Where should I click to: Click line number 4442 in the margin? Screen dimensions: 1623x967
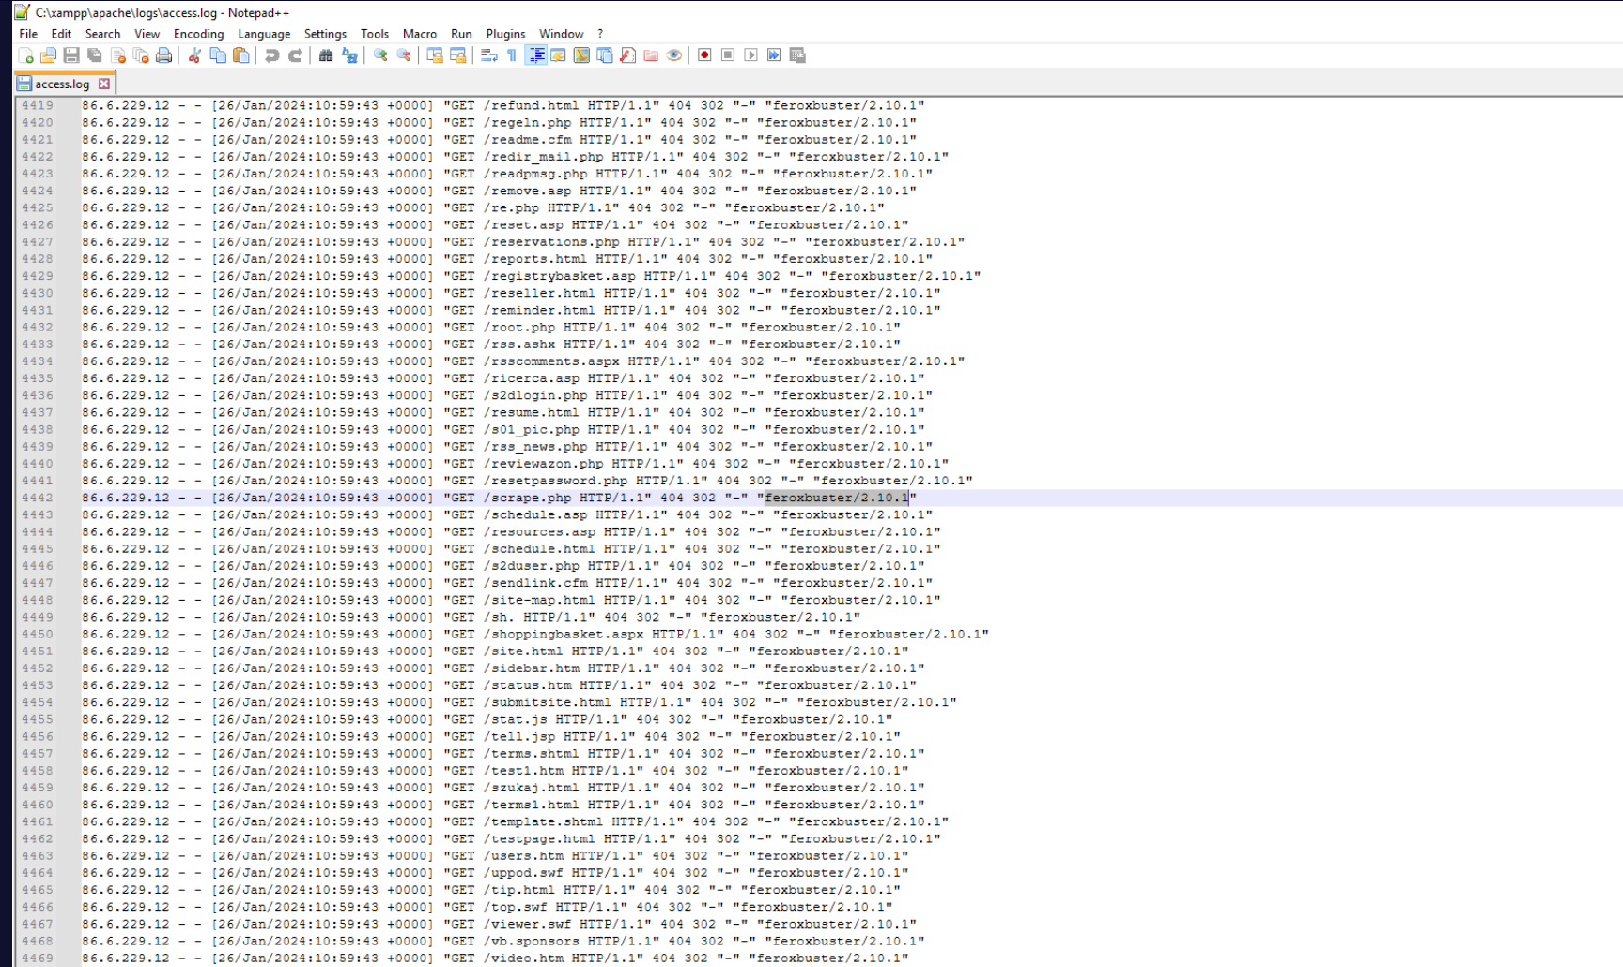coord(38,498)
